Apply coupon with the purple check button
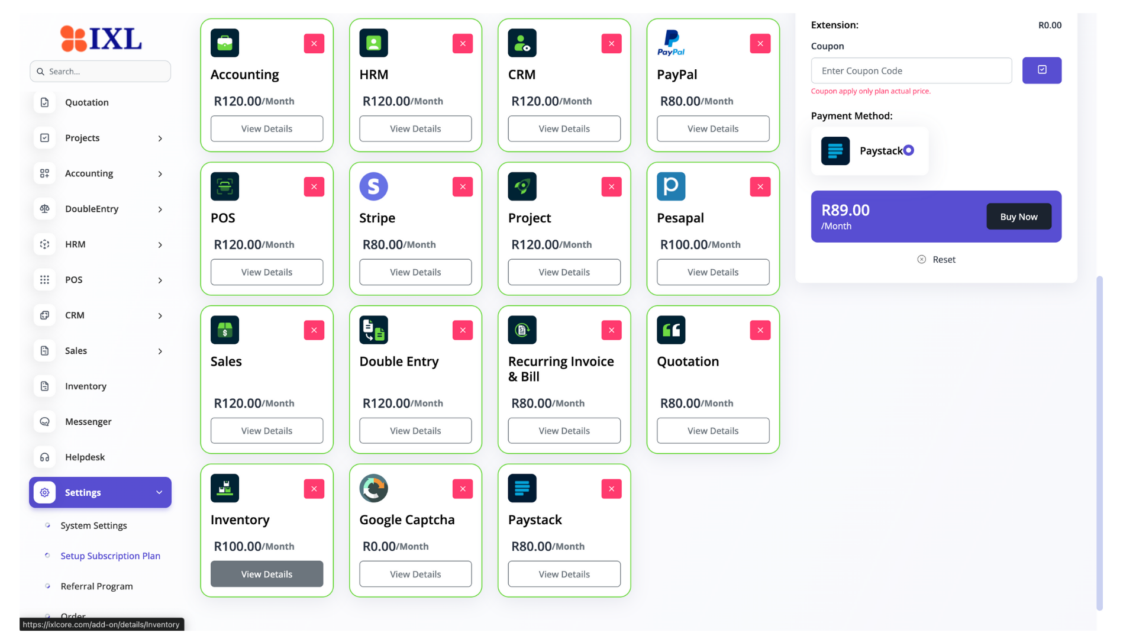This screenshot has height=639, width=1136. (1042, 70)
